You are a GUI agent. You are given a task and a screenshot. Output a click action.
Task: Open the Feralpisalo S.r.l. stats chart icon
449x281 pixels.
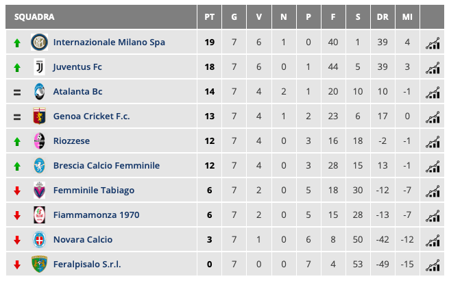(433, 265)
